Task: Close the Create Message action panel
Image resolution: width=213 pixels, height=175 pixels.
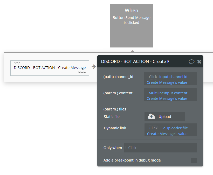Action: 199,62
